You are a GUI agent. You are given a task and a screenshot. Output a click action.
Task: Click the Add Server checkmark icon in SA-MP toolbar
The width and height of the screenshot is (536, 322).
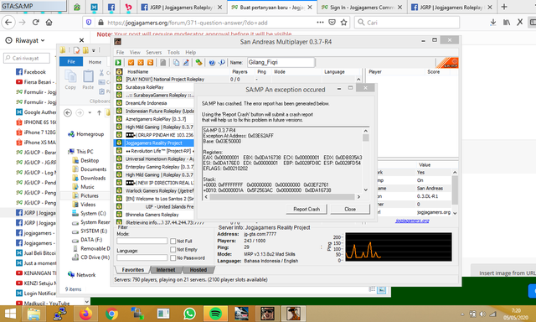tap(131, 62)
